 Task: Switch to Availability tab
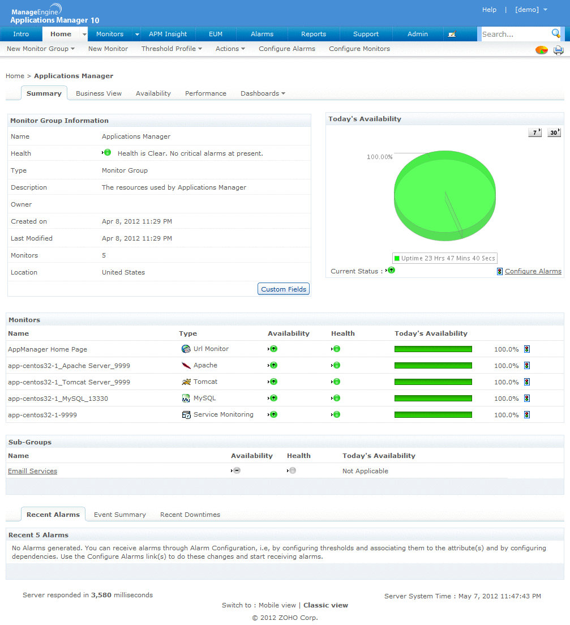click(153, 93)
